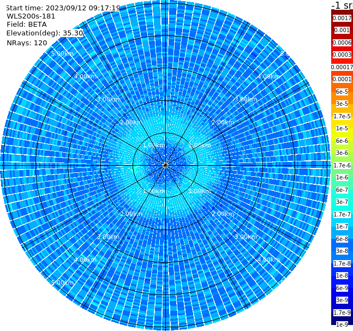Click the 1.7e-9 colorbar tick label

point(342,312)
